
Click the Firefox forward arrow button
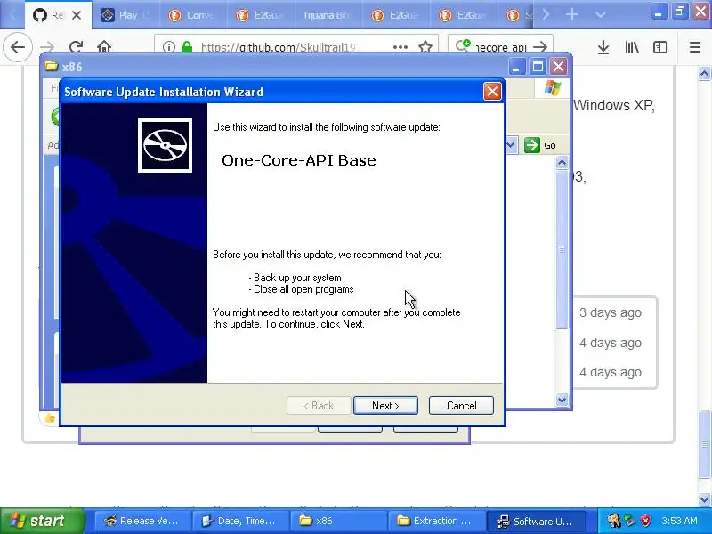click(47, 47)
